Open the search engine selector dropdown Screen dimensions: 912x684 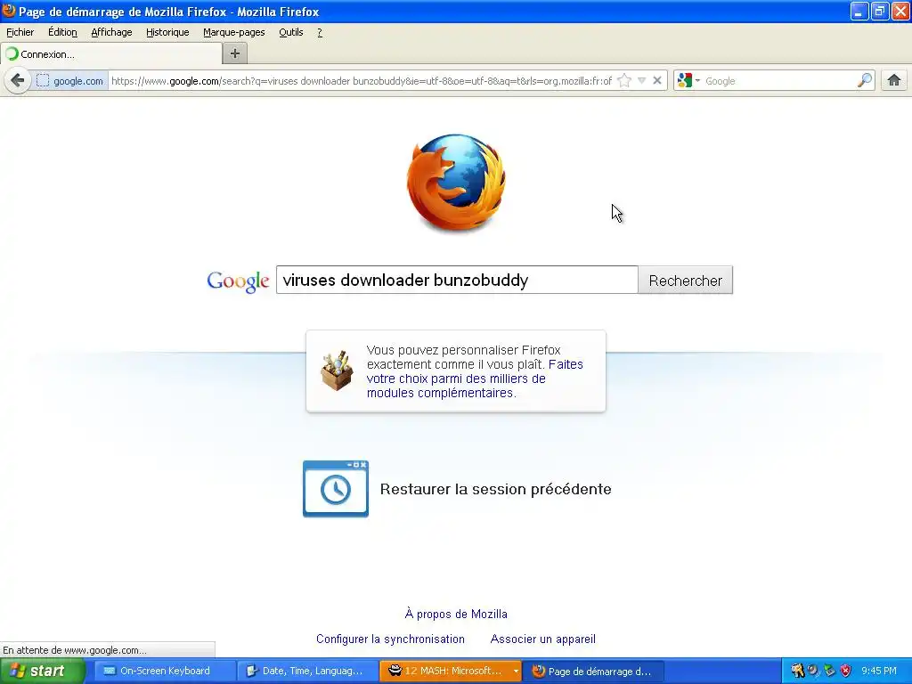click(x=689, y=81)
